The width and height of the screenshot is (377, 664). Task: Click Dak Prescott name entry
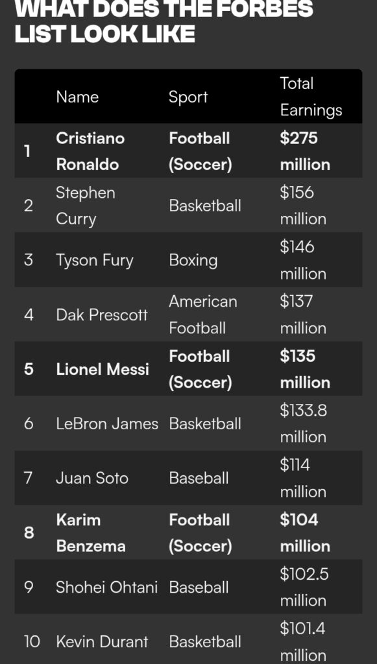point(102,314)
